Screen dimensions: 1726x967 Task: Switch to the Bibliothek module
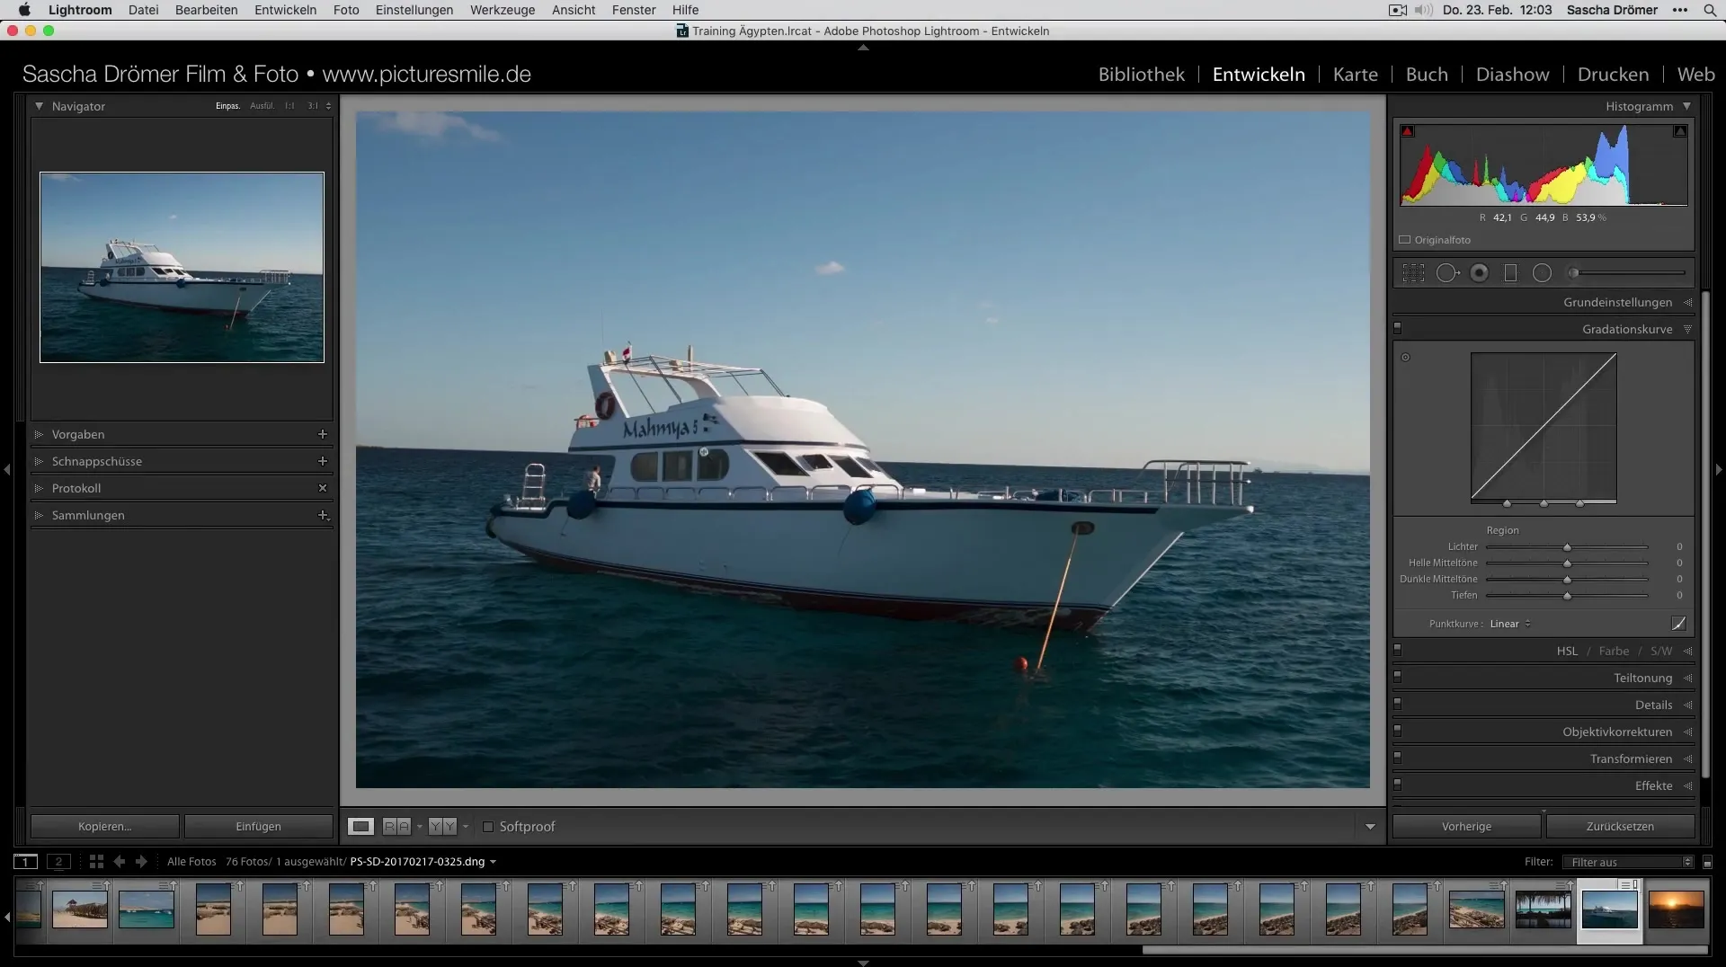click(1142, 75)
